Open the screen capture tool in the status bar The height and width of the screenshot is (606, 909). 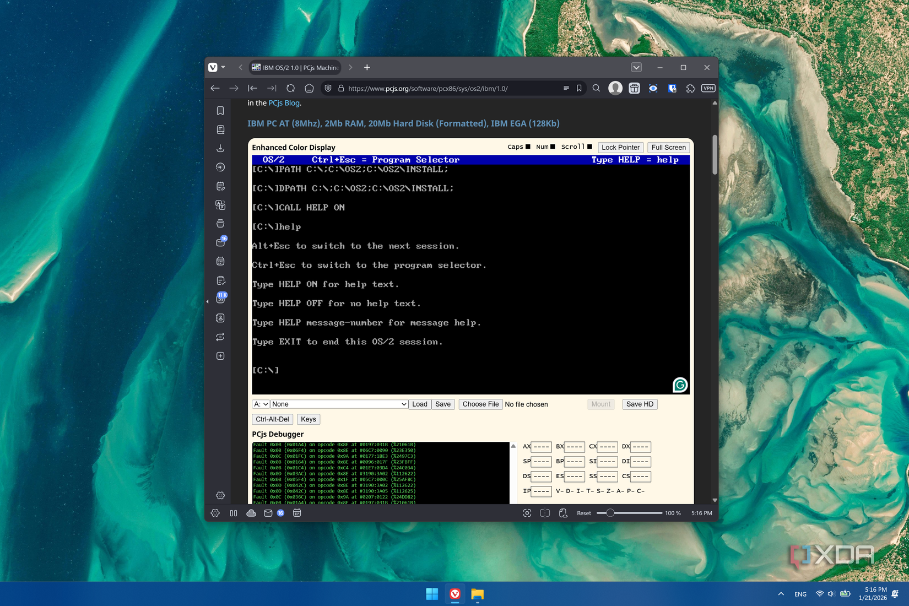[x=526, y=513]
